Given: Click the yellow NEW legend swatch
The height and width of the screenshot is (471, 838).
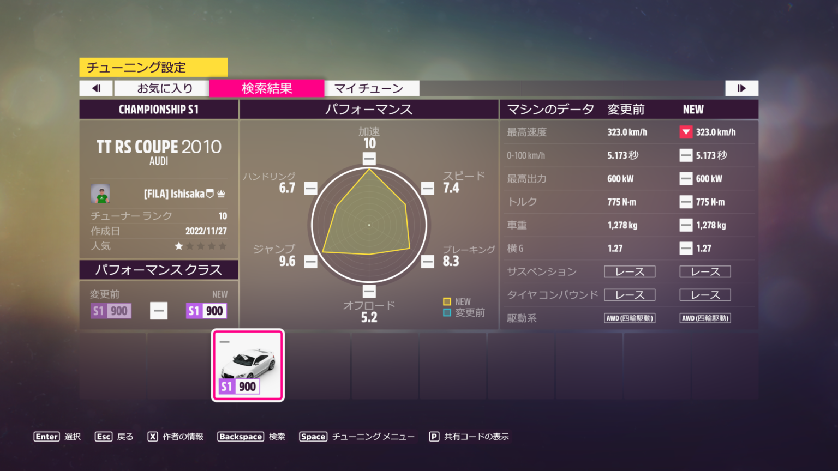Looking at the screenshot, I should coord(447,301).
